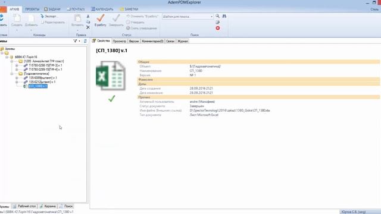Open the filter dropdown arrow beside funnel
Image resolution: width=381 pixels, height=214 pixels.
pos(79,41)
